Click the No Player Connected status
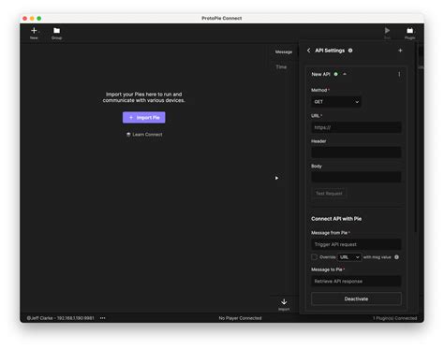 [240, 318]
